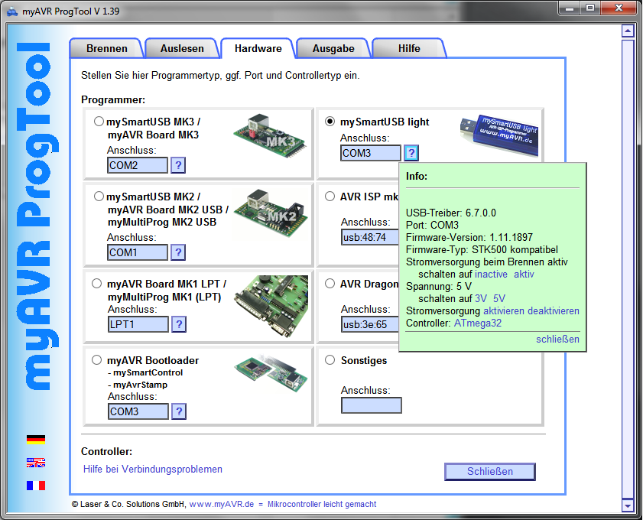Go to the Hilfe tab

click(409, 48)
